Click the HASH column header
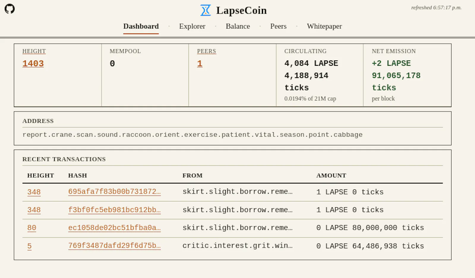The height and width of the screenshot is (278, 475). point(77,175)
